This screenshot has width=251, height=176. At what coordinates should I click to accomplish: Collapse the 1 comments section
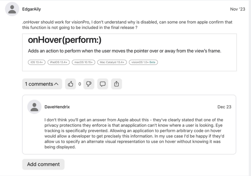click(x=42, y=84)
